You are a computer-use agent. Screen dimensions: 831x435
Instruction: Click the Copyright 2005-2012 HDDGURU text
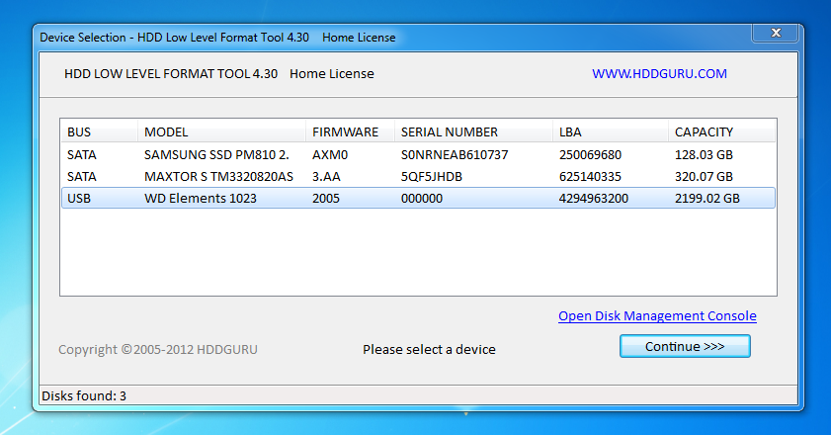pyautogui.click(x=158, y=350)
